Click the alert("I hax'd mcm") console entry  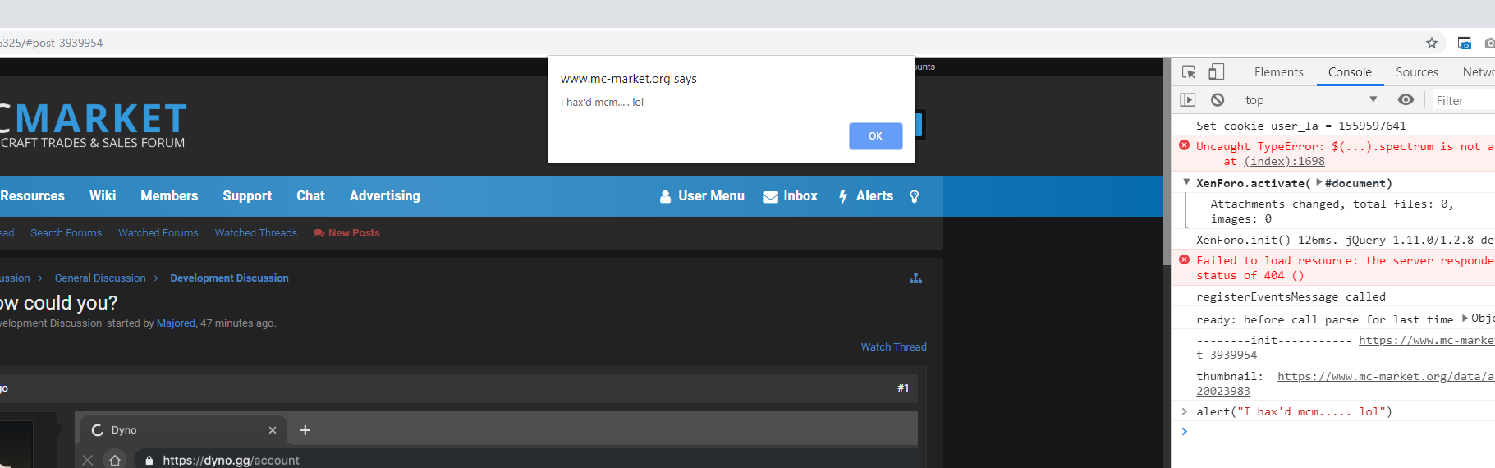coord(1294,412)
